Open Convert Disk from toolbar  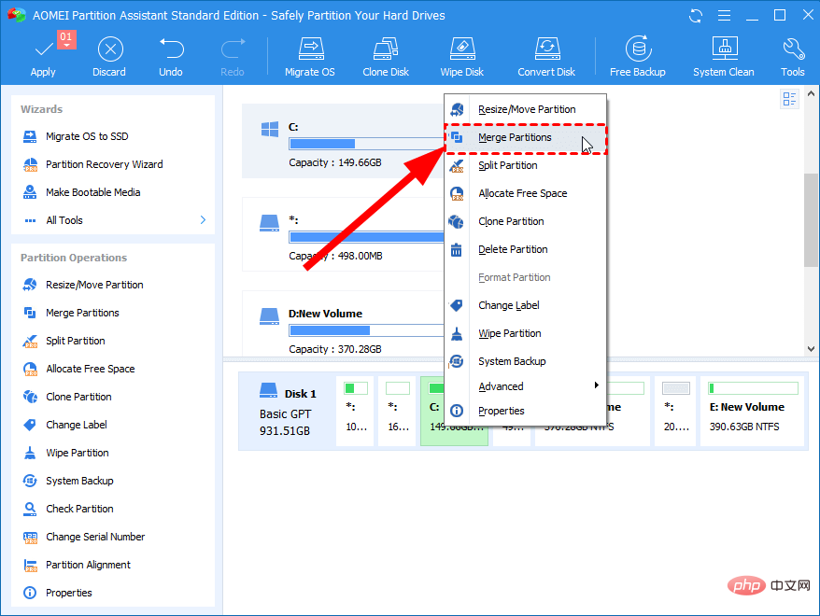[546, 50]
